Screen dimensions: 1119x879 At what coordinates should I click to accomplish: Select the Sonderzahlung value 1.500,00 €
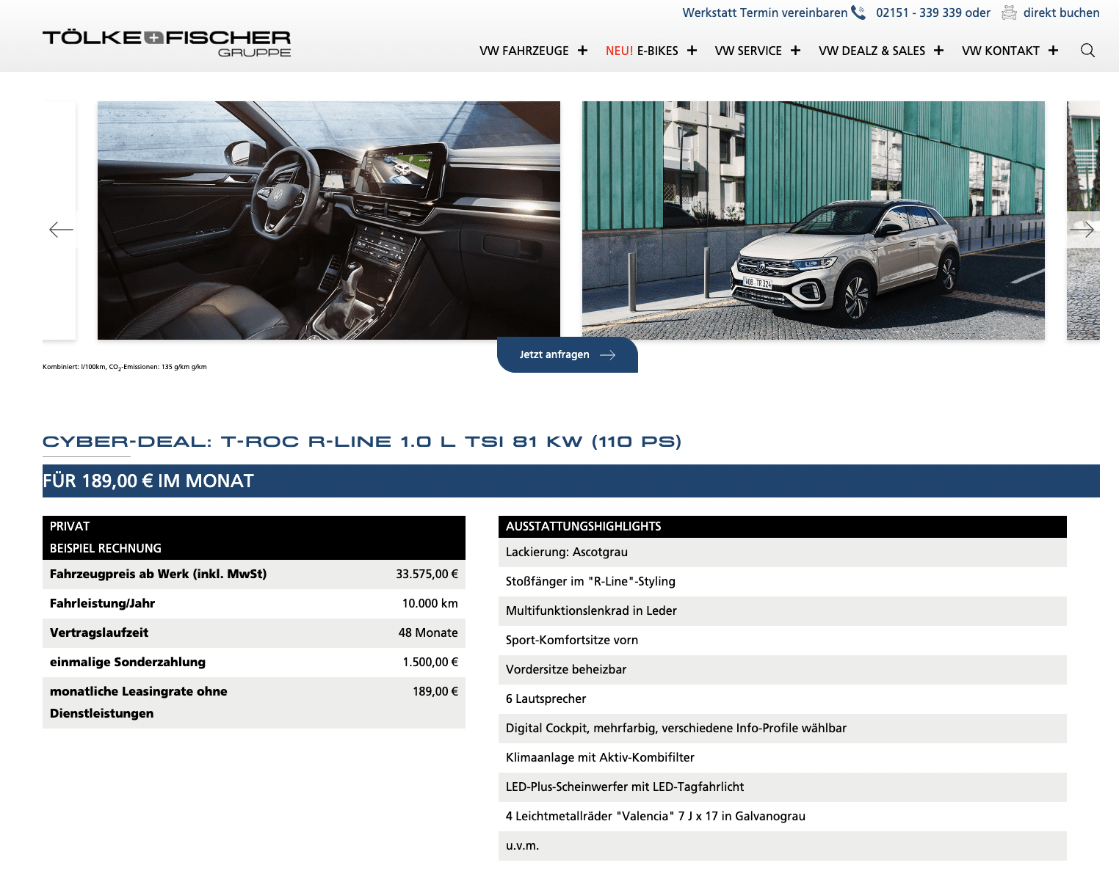pyautogui.click(x=430, y=662)
